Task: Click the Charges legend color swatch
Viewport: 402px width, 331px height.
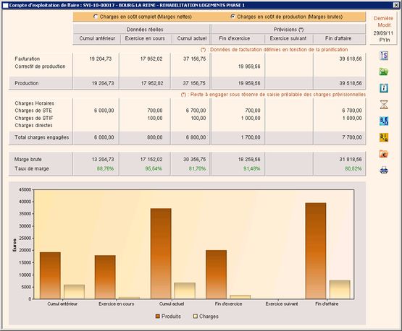Action: [x=196, y=317]
